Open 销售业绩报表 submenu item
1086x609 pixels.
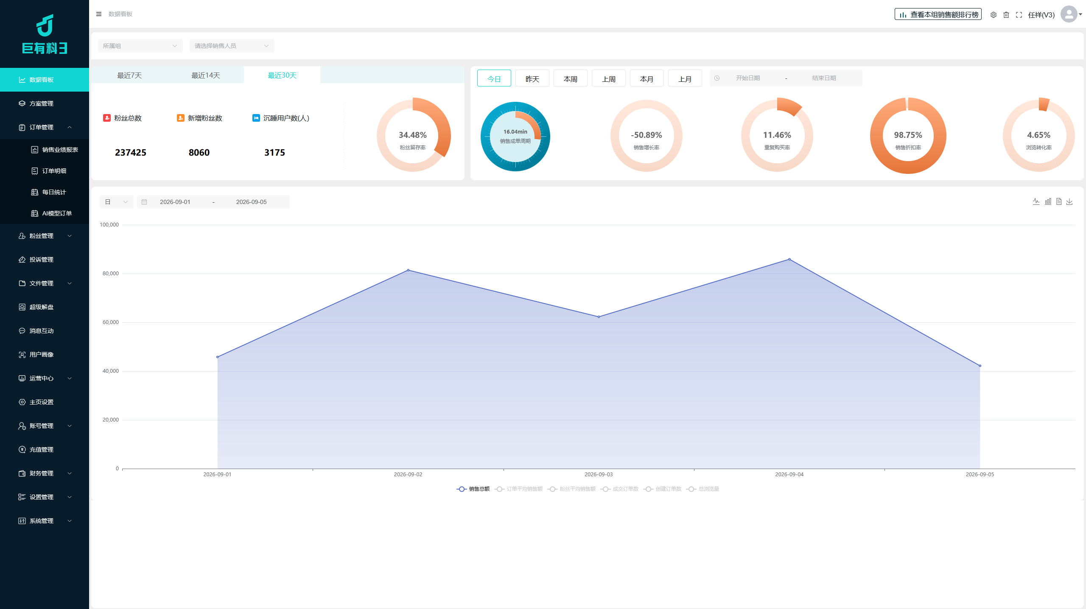pos(45,150)
